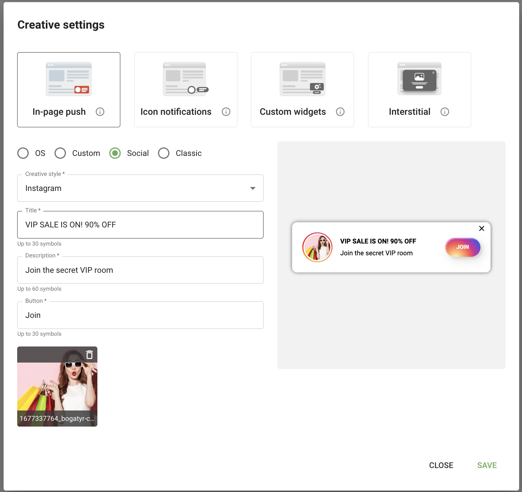Image resolution: width=522 pixels, height=492 pixels.
Task: Click the info icon next to In-page push
Action: (100, 112)
